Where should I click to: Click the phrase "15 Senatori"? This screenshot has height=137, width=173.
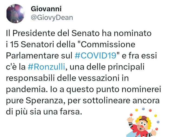[31, 44]
